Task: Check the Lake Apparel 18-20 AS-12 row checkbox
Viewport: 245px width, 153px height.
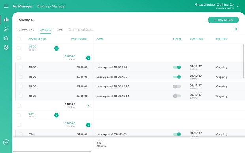Action: 21,96
